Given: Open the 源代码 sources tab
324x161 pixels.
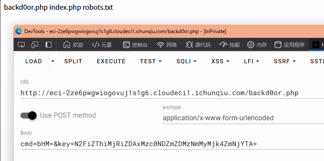Looking at the screenshot, I should 198,45.
